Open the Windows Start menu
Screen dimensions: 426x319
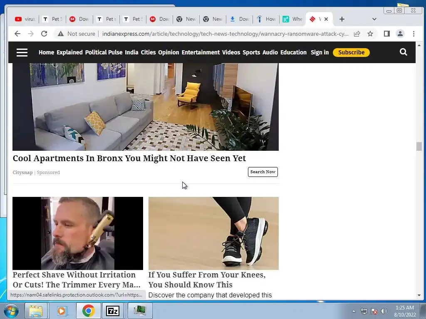point(10,311)
